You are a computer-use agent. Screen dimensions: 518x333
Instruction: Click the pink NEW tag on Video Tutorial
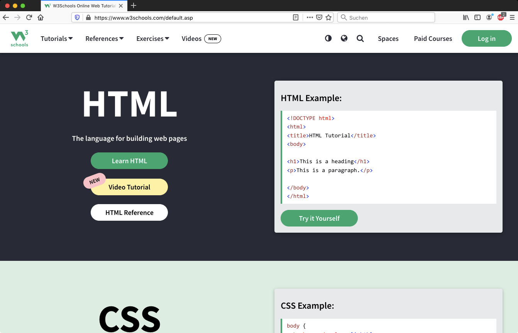point(95,181)
